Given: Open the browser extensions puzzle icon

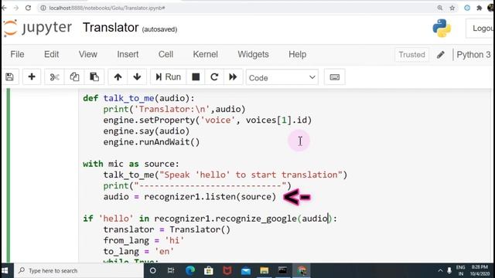Looking at the screenshot, I should [x=480, y=8].
